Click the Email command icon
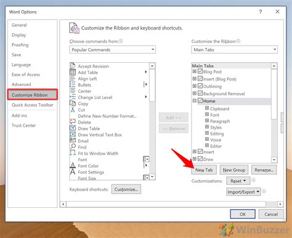This screenshot has width=292, height=238. 73,140
